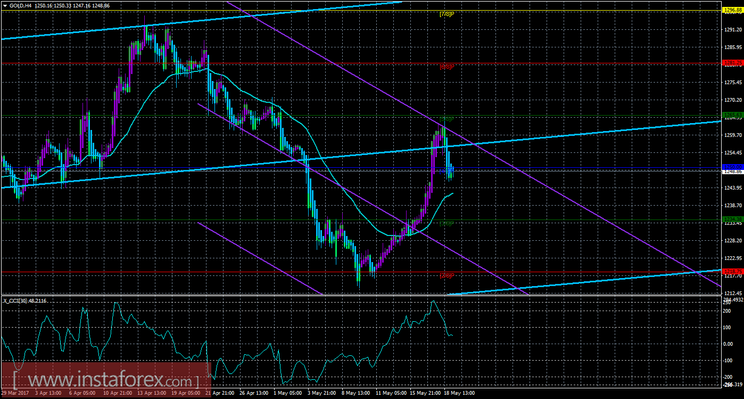744x399 pixels.
Task: Select the red [6/8]P level label
Action: coord(447,67)
